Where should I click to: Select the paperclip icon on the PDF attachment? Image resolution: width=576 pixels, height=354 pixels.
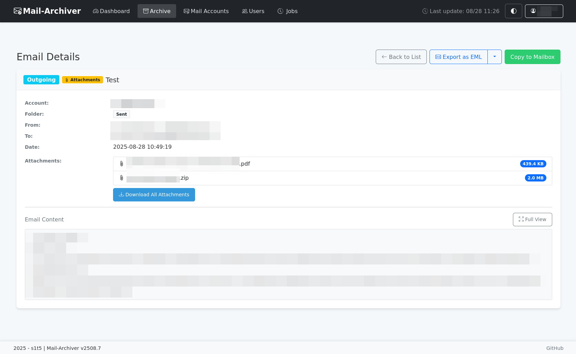tap(121, 164)
